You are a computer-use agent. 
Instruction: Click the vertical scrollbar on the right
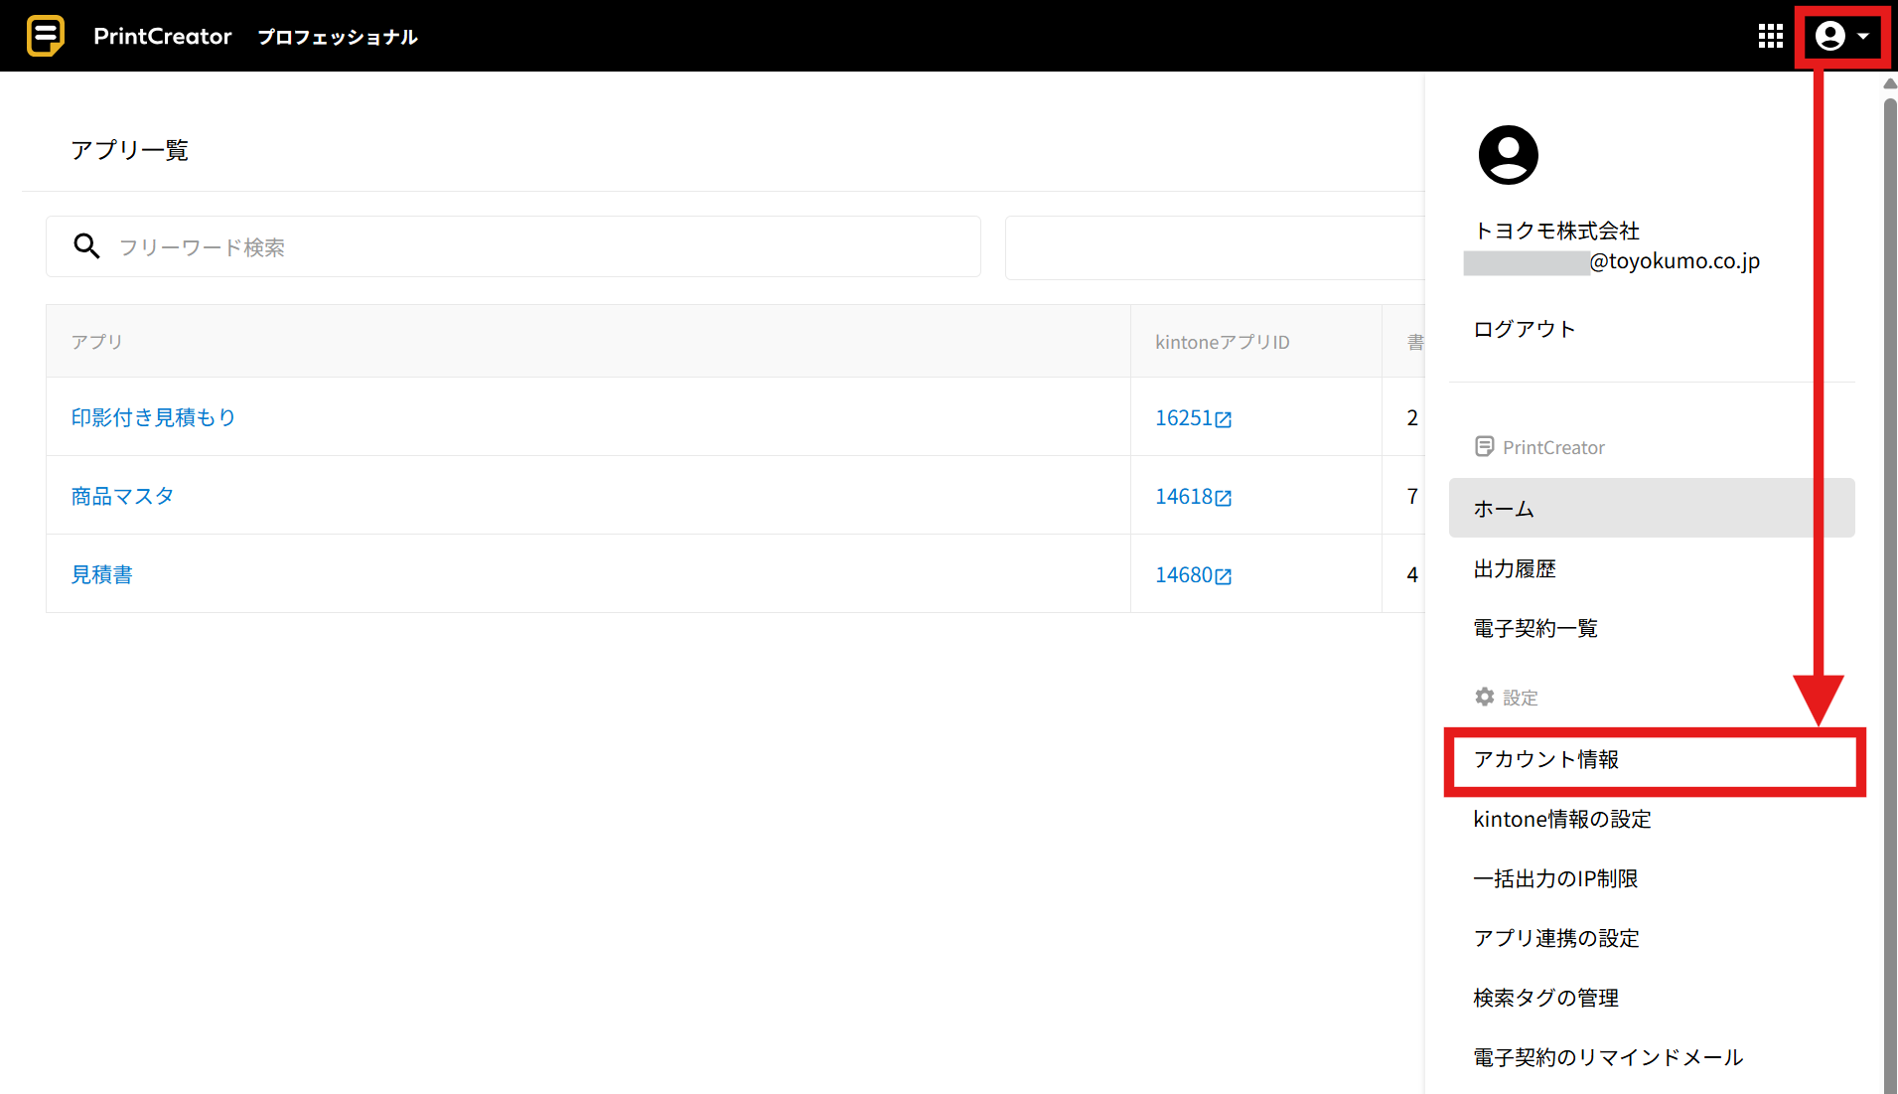click(1890, 596)
